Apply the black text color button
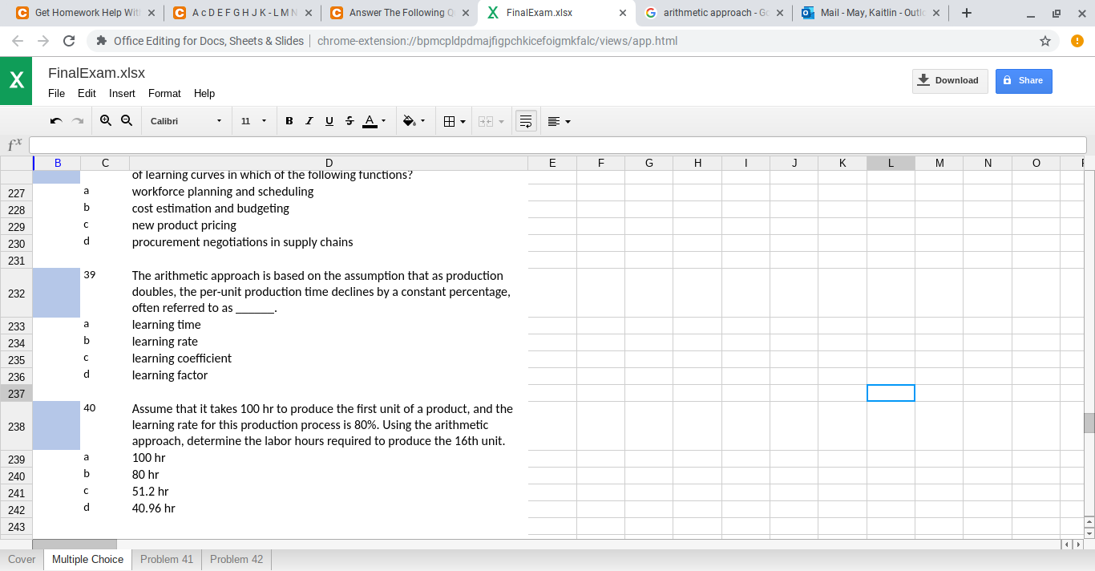Image resolution: width=1095 pixels, height=571 pixels. (370, 121)
